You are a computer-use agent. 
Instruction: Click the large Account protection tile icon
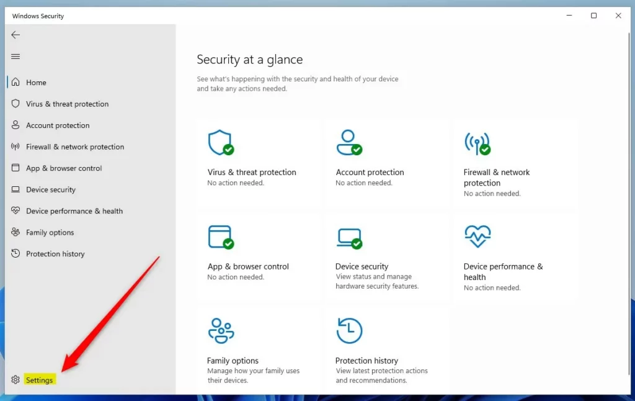pyautogui.click(x=349, y=142)
